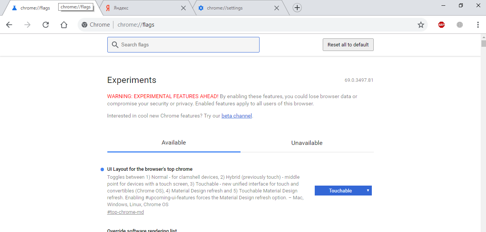
Task: Click the back navigation arrow
Action: pos(9,25)
